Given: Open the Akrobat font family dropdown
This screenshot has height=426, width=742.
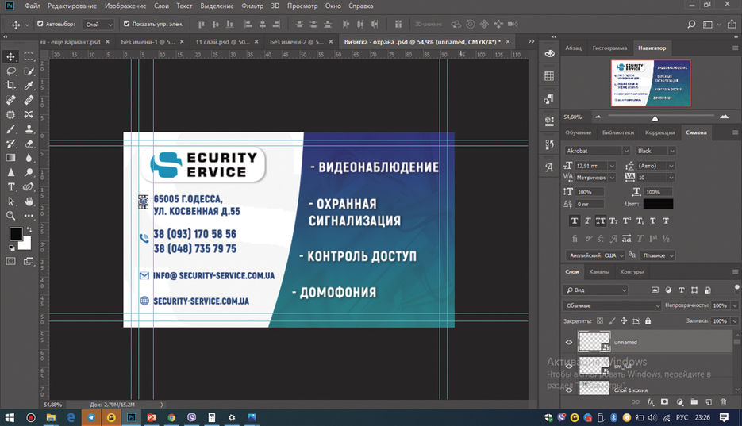Looking at the screenshot, I should [x=597, y=151].
